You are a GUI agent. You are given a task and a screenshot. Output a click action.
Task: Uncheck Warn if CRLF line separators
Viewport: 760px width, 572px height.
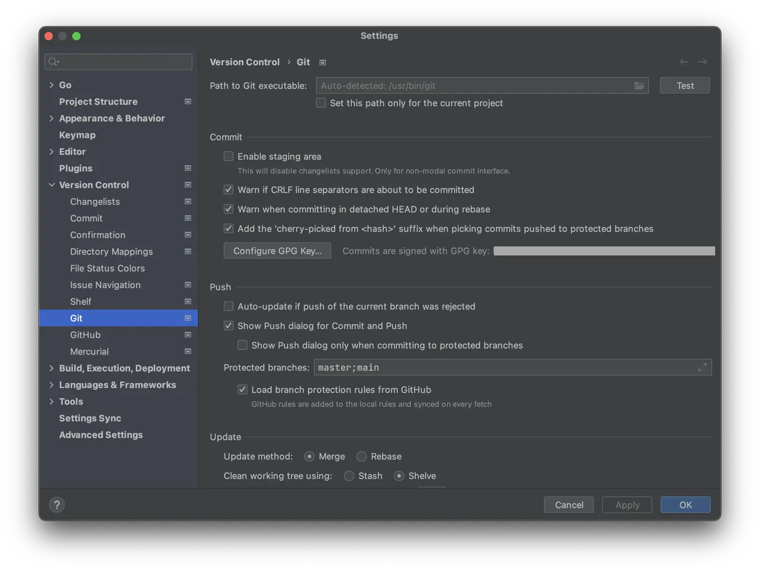tap(228, 190)
